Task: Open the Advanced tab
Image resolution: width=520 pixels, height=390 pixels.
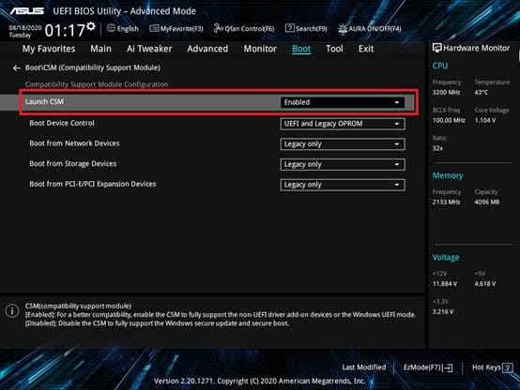Action: click(207, 49)
